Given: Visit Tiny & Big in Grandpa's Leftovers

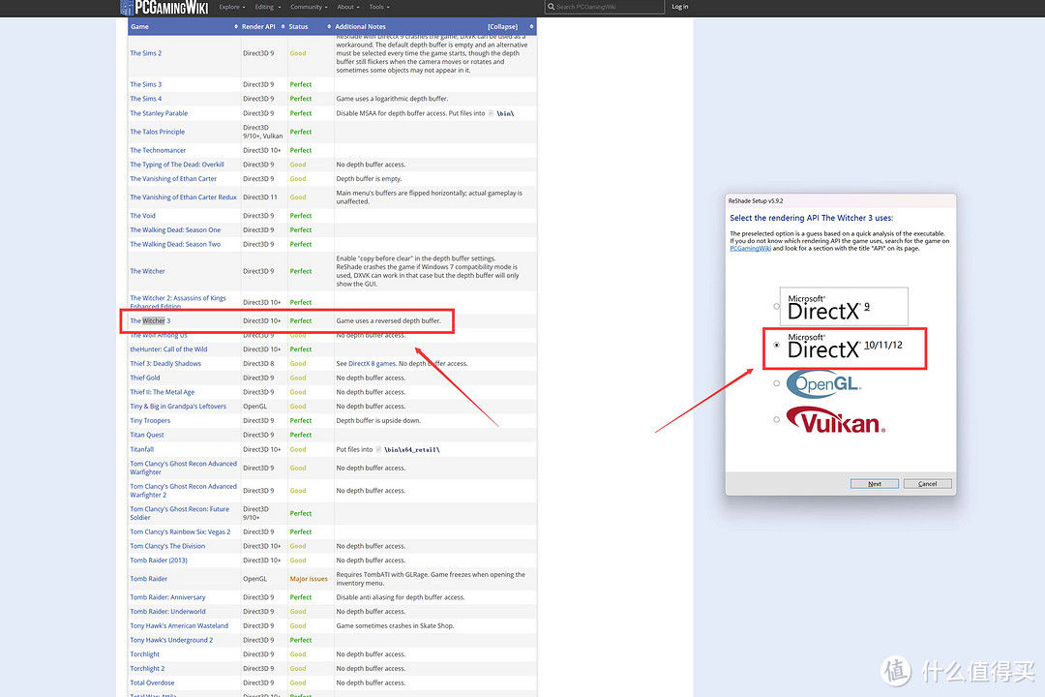Looking at the screenshot, I should (178, 407).
